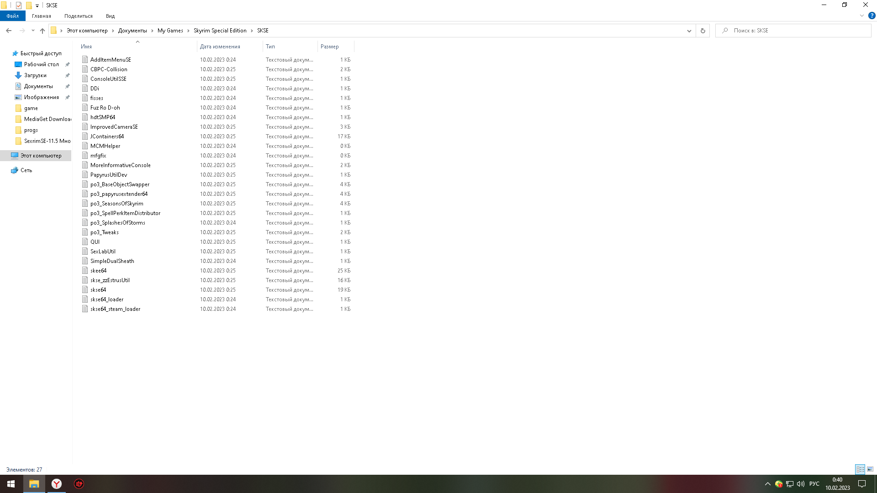Open Yandex Browser from the taskbar

57,484
